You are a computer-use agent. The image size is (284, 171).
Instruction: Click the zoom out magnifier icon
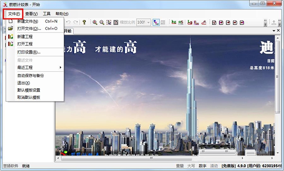[102, 22]
